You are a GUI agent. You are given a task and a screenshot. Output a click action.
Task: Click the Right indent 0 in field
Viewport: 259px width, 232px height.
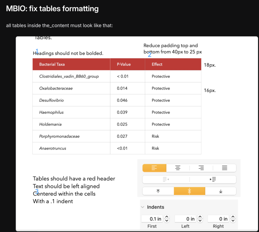(218, 219)
